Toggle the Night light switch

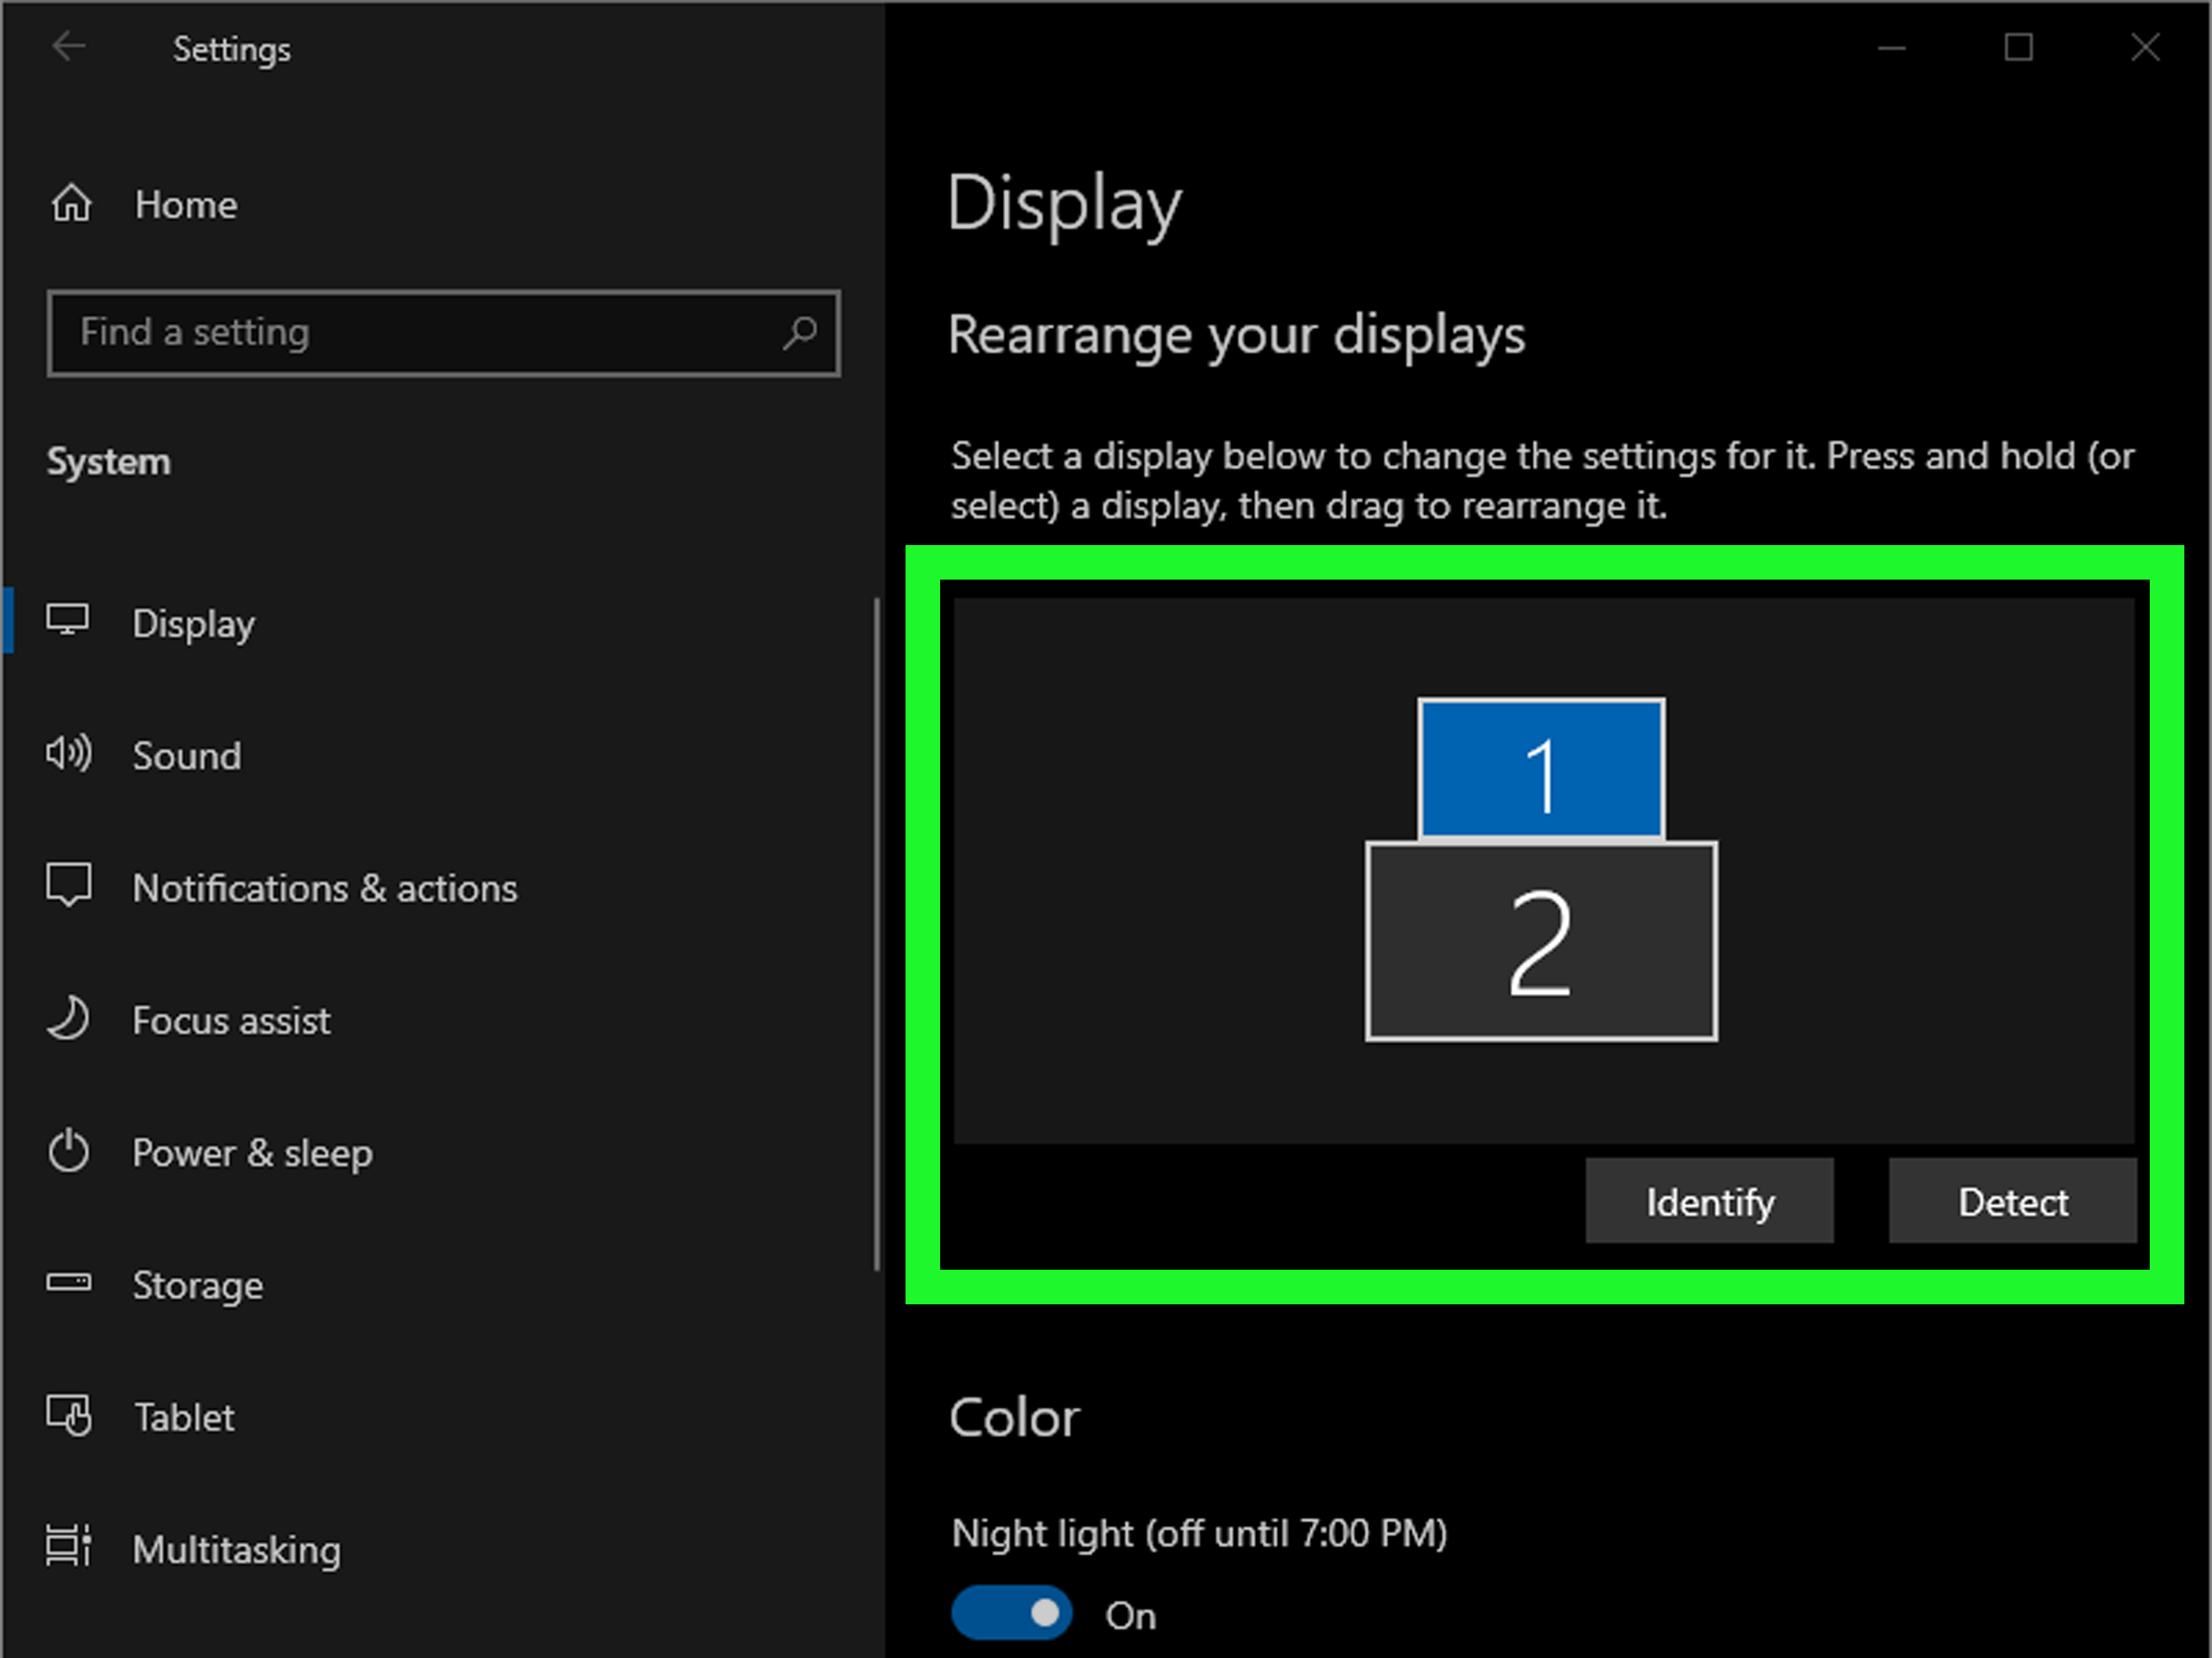pyautogui.click(x=1012, y=1613)
